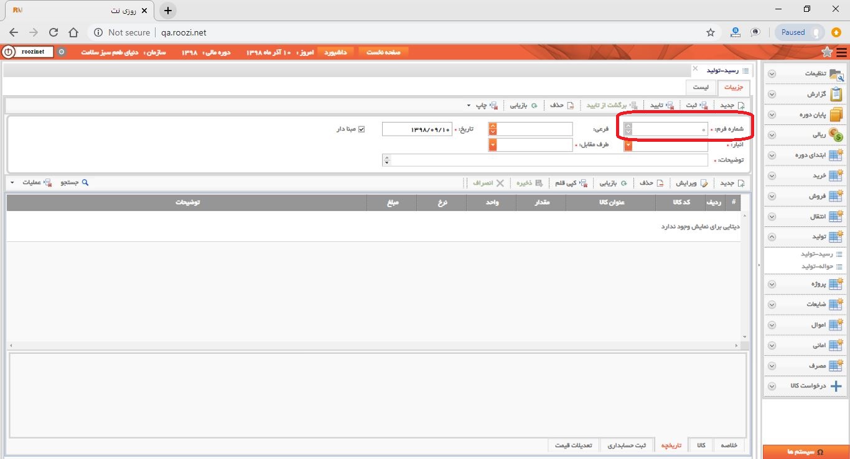Open the تنظیمات settings sidebar section
850x459 pixels.
click(805, 73)
